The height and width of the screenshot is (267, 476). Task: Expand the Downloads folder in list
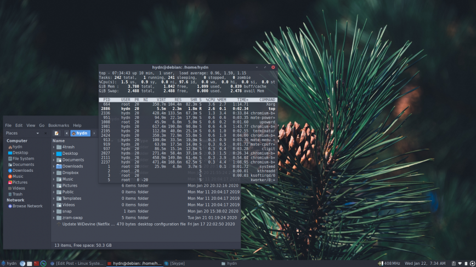click(x=54, y=166)
